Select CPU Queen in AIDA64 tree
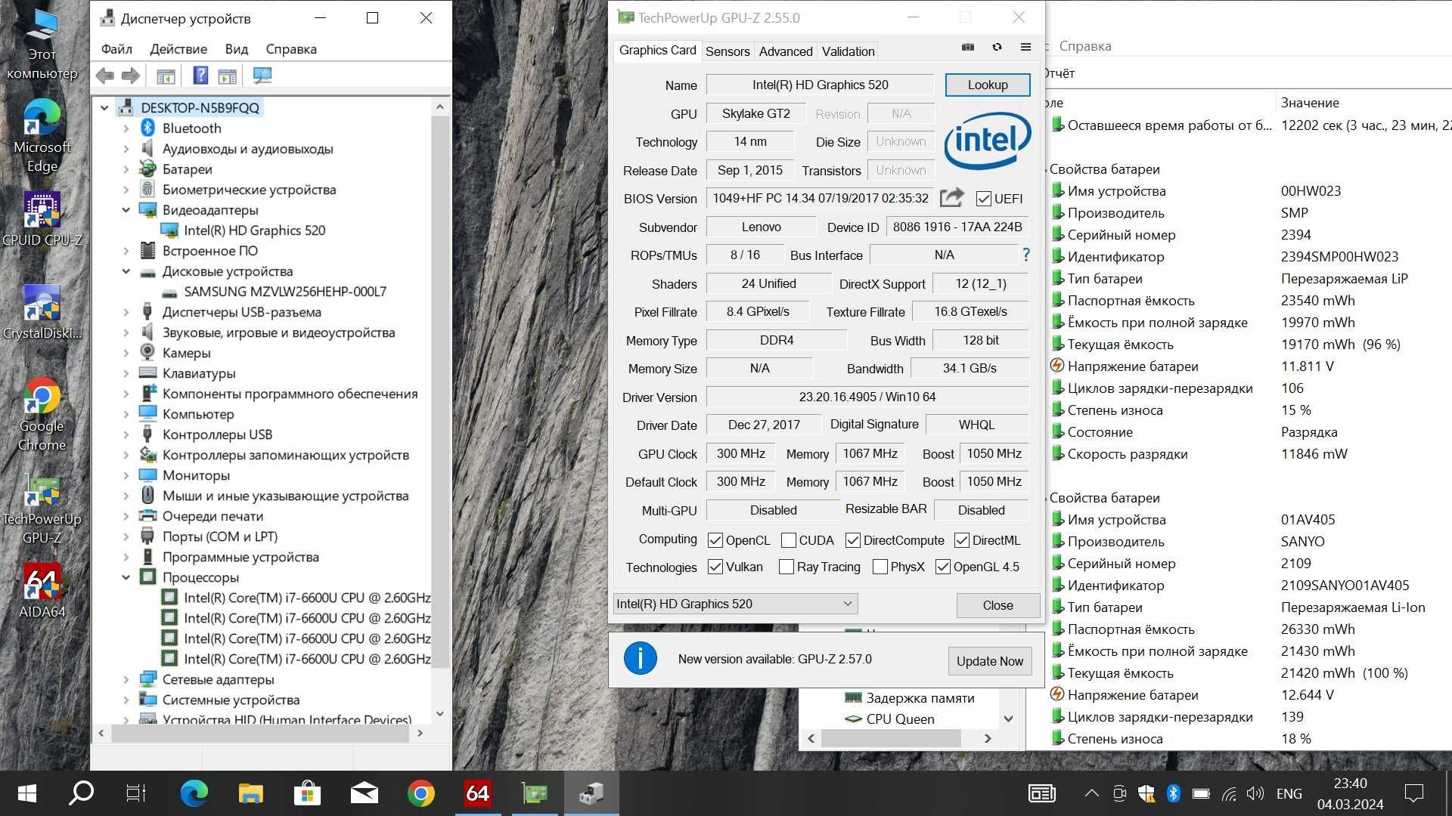This screenshot has height=816, width=1452. pos(900,719)
